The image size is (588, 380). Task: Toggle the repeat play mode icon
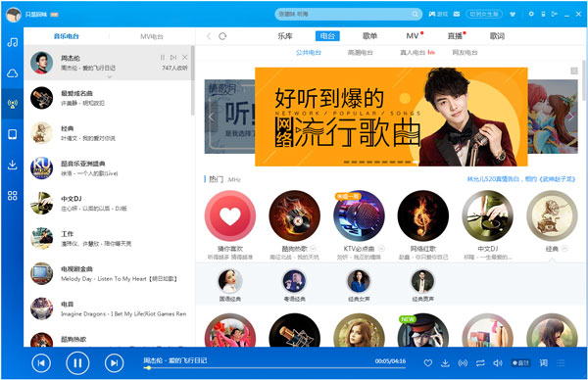click(480, 362)
